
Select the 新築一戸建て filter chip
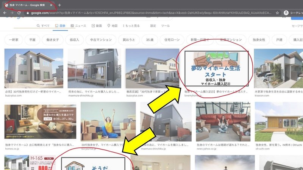200,40
